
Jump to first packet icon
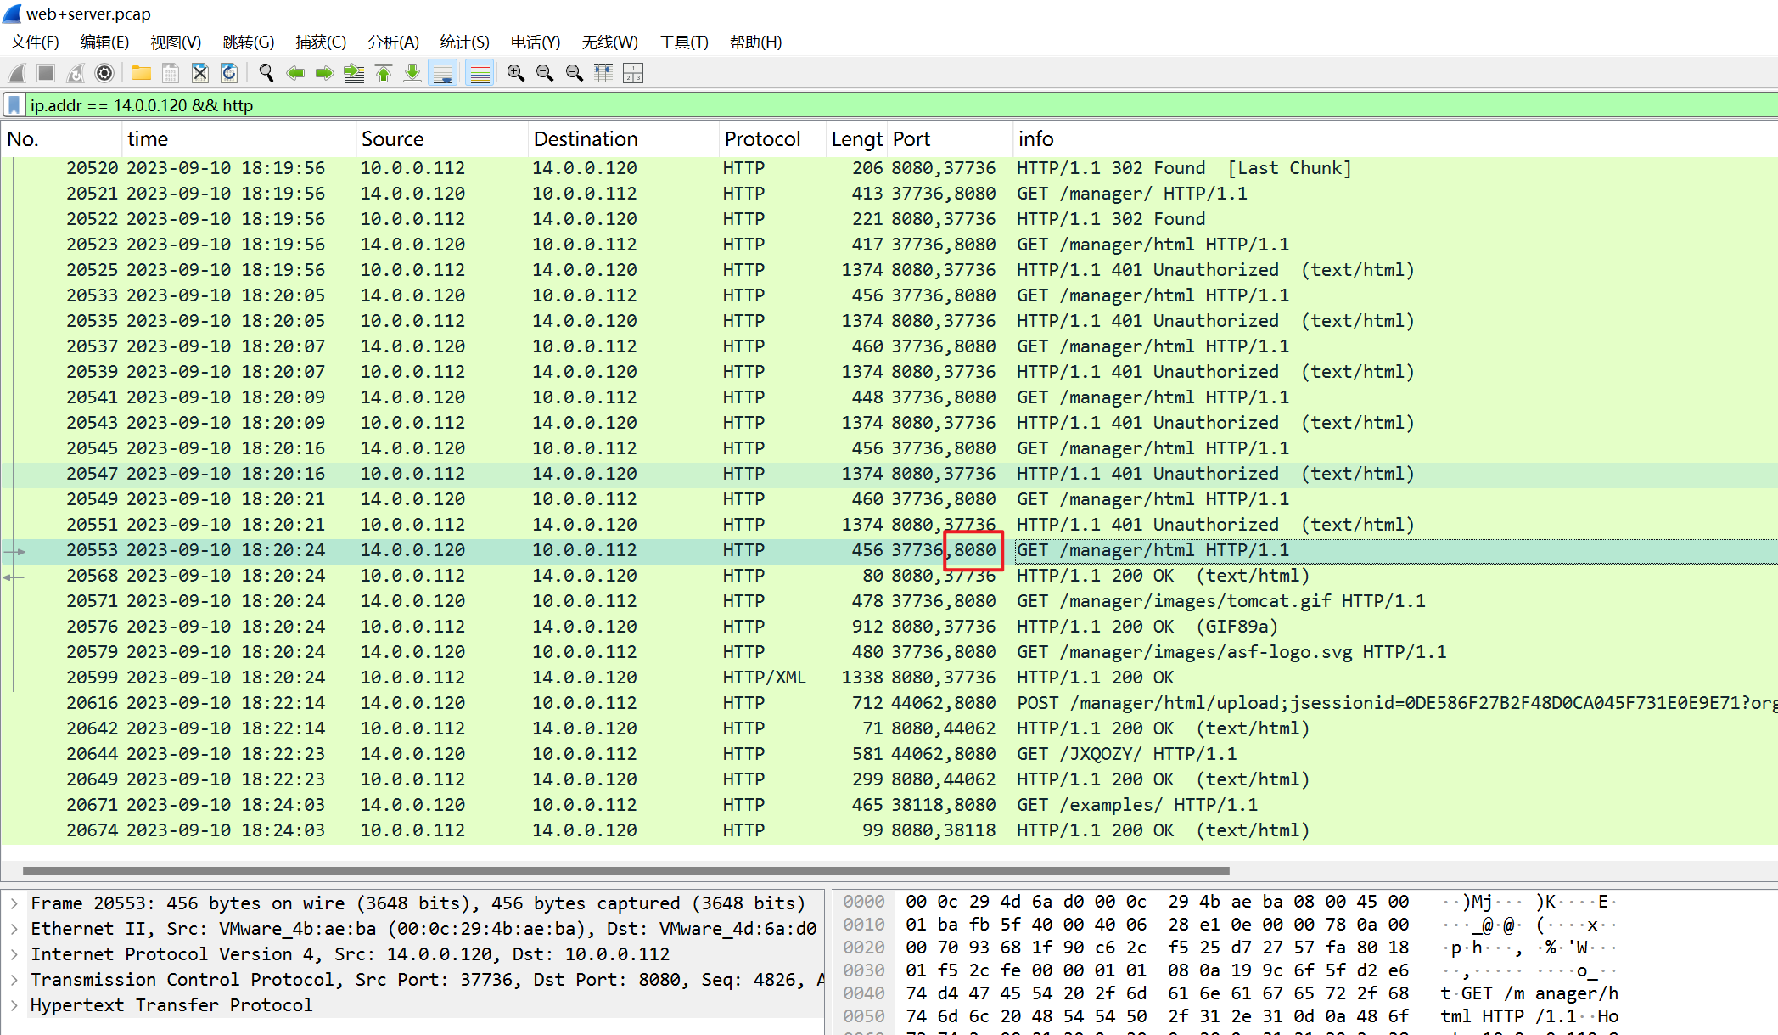tap(384, 73)
